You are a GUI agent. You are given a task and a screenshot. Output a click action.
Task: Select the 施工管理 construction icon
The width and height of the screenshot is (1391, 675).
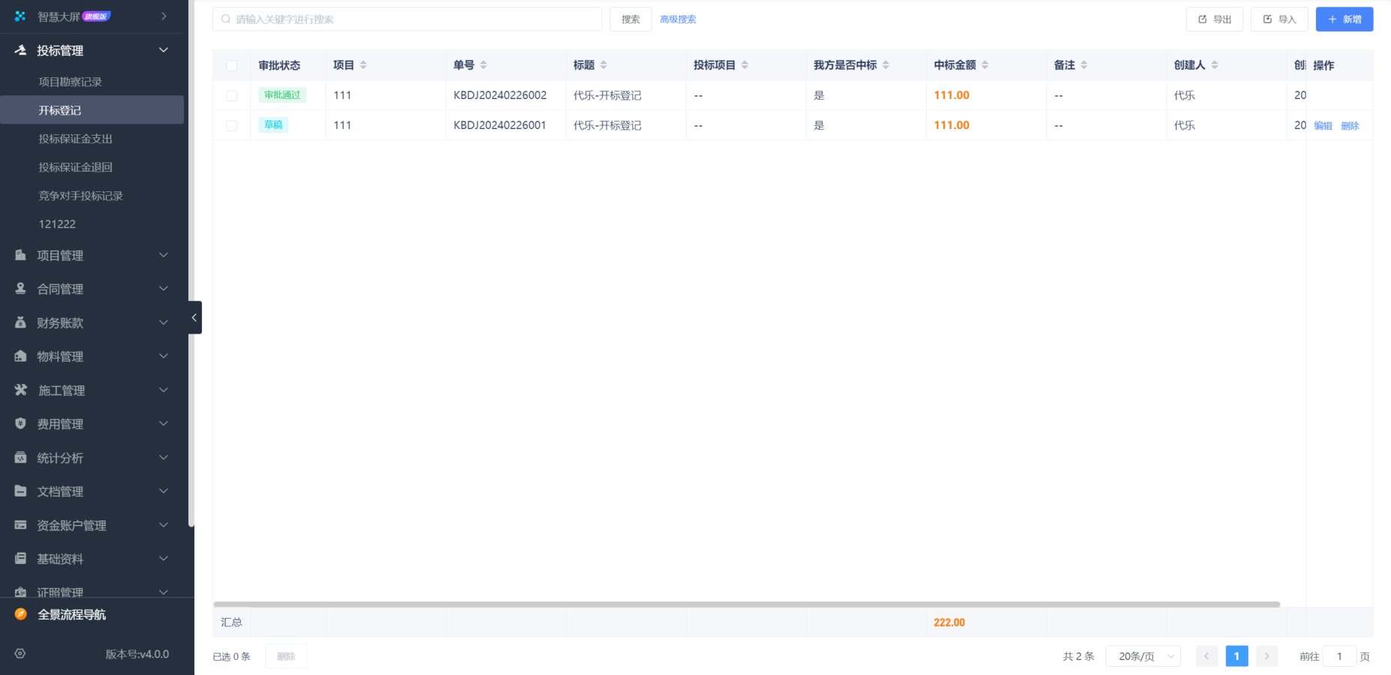(x=20, y=390)
